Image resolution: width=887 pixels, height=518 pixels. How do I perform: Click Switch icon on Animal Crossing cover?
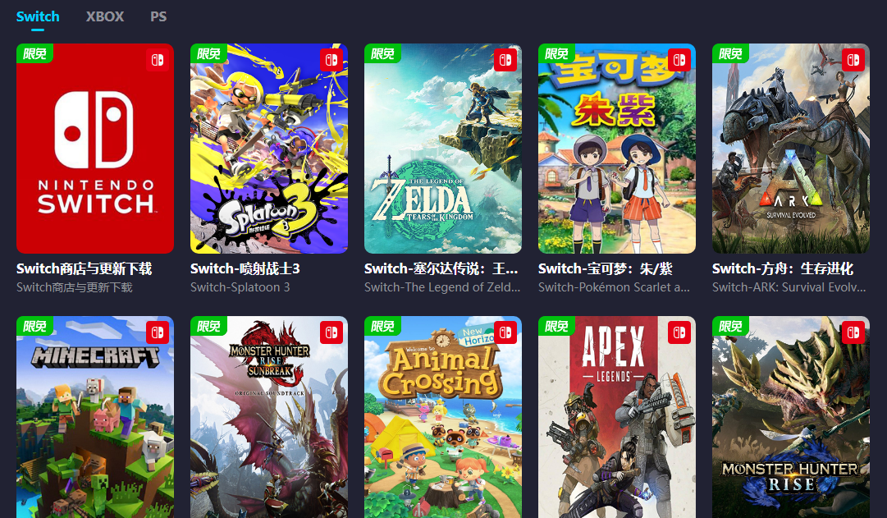505,332
